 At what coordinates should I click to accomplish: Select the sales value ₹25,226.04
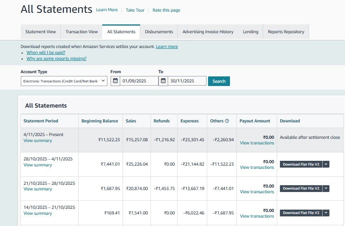[137, 164]
